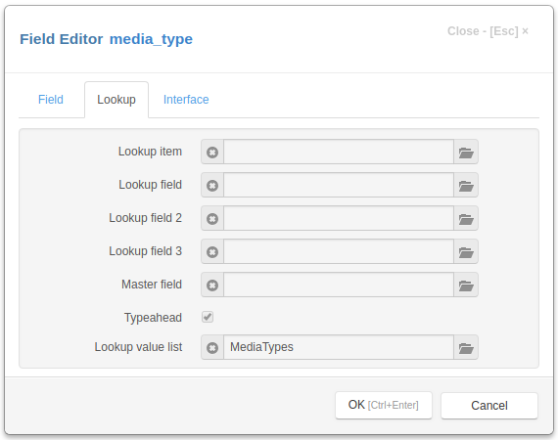Click into the Lookup field 3 input
Screen dimensions: 558x440
[339, 251]
